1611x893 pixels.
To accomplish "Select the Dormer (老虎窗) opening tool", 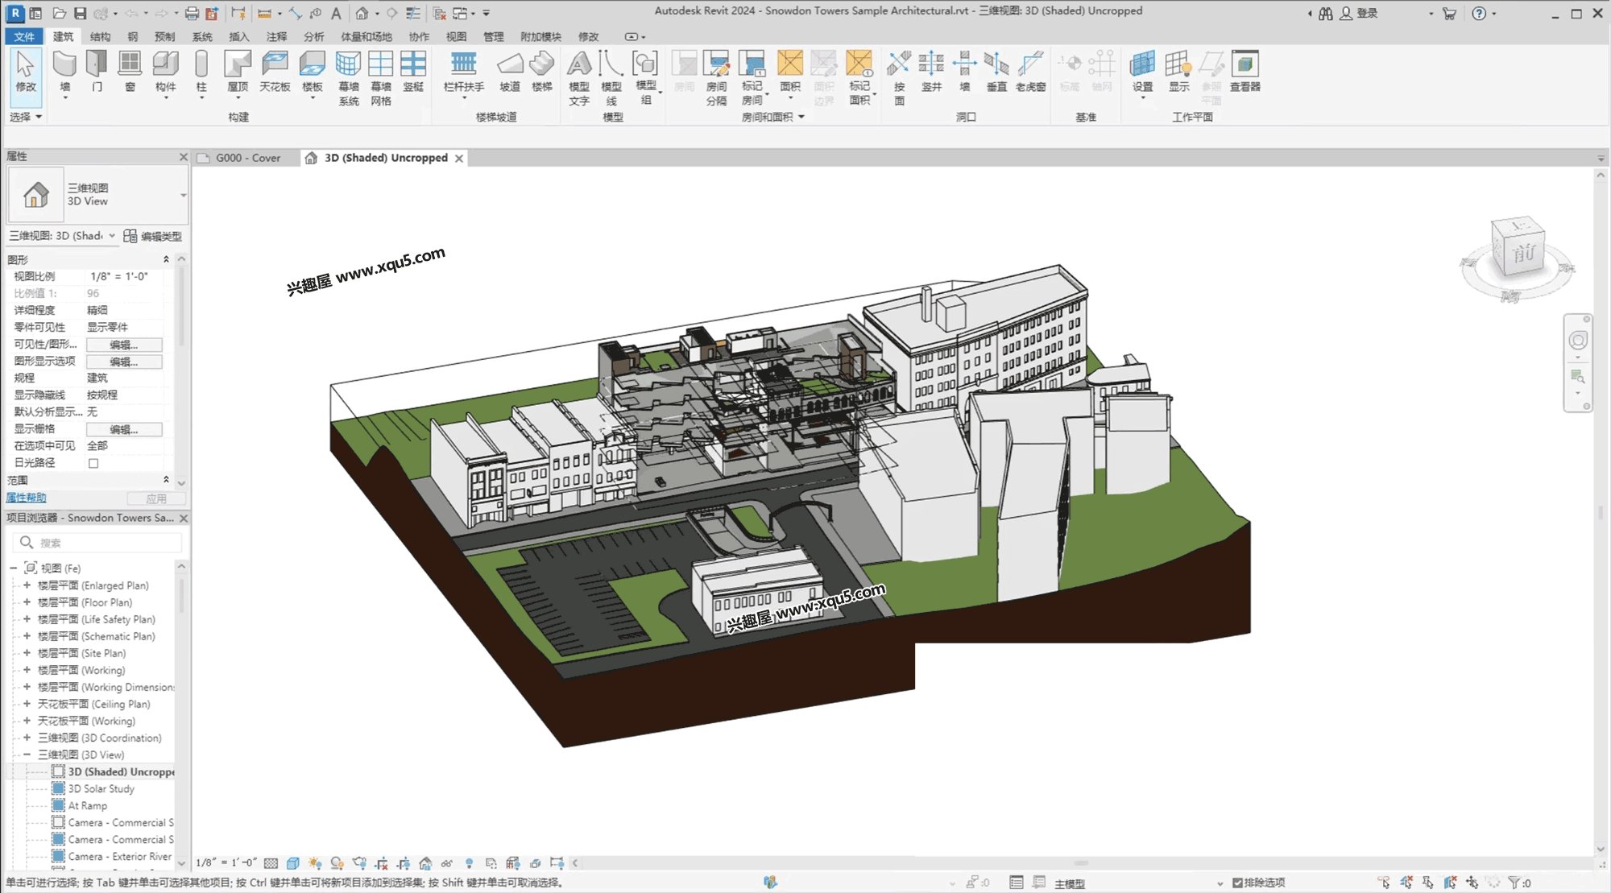I will [x=1030, y=71].
